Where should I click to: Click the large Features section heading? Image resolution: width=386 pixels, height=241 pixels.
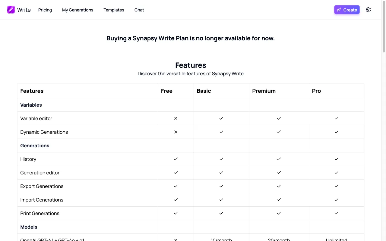(191, 65)
